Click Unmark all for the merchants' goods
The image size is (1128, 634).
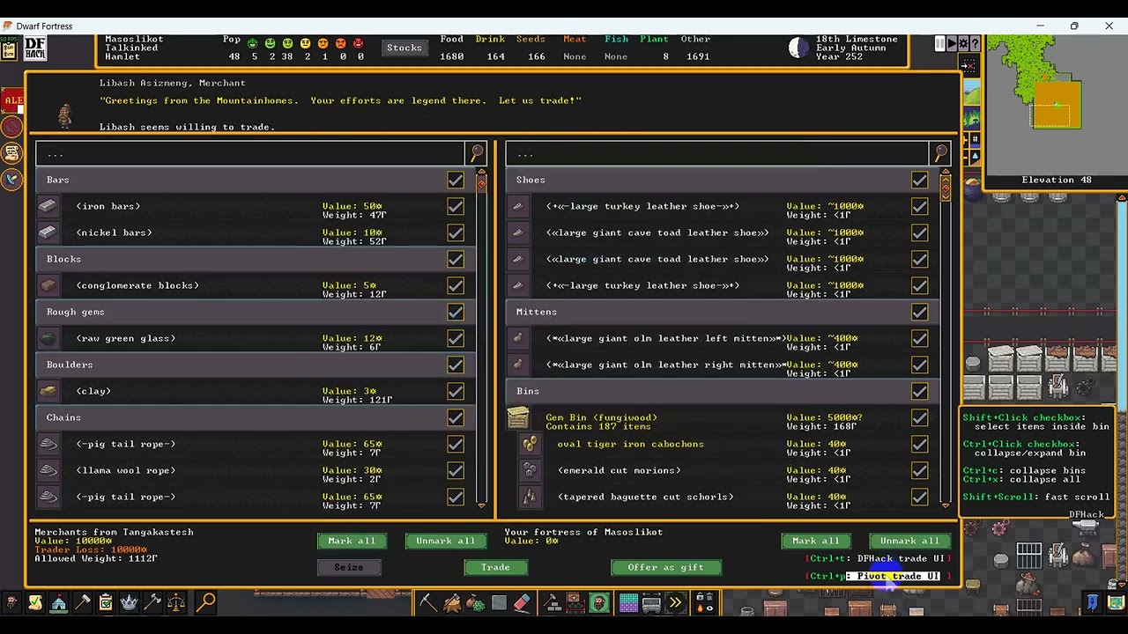coord(446,541)
